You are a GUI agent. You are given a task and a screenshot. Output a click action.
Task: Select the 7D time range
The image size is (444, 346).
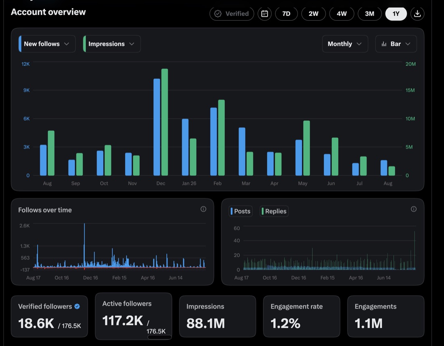tap(286, 14)
